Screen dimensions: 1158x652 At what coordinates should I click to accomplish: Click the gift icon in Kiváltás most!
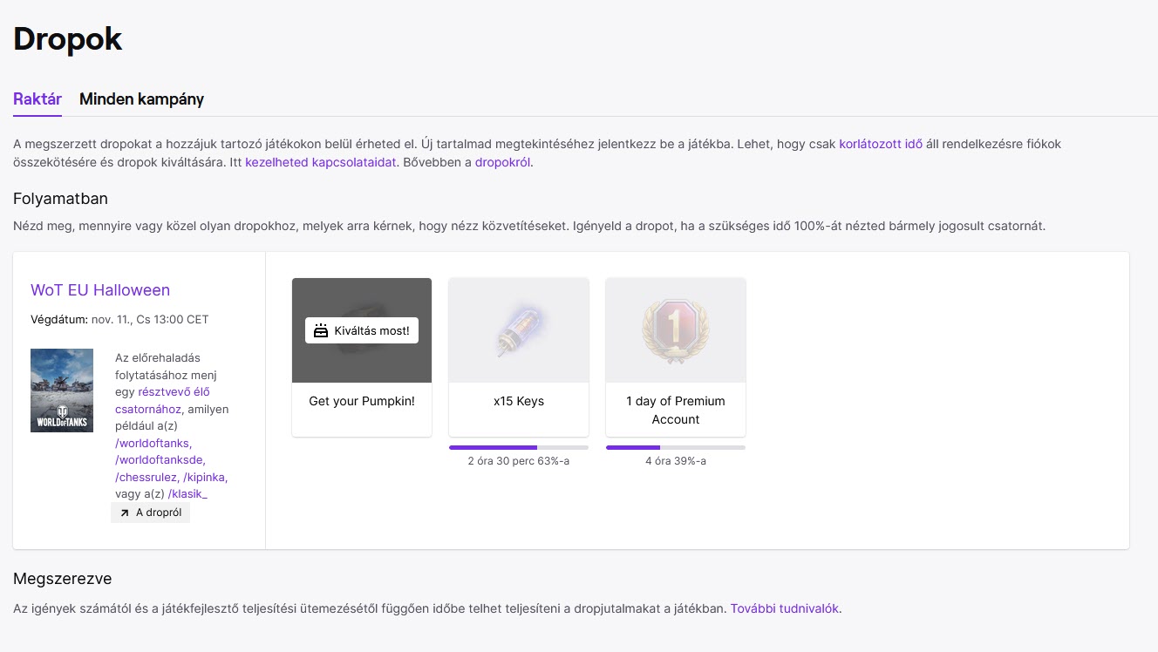coord(321,330)
